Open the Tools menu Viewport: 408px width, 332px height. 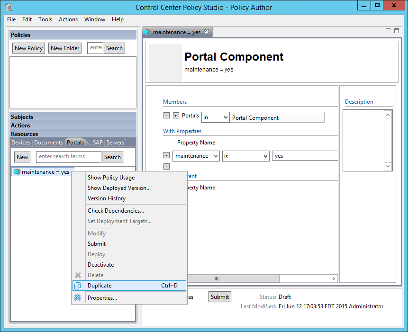[x=45, y=19]
